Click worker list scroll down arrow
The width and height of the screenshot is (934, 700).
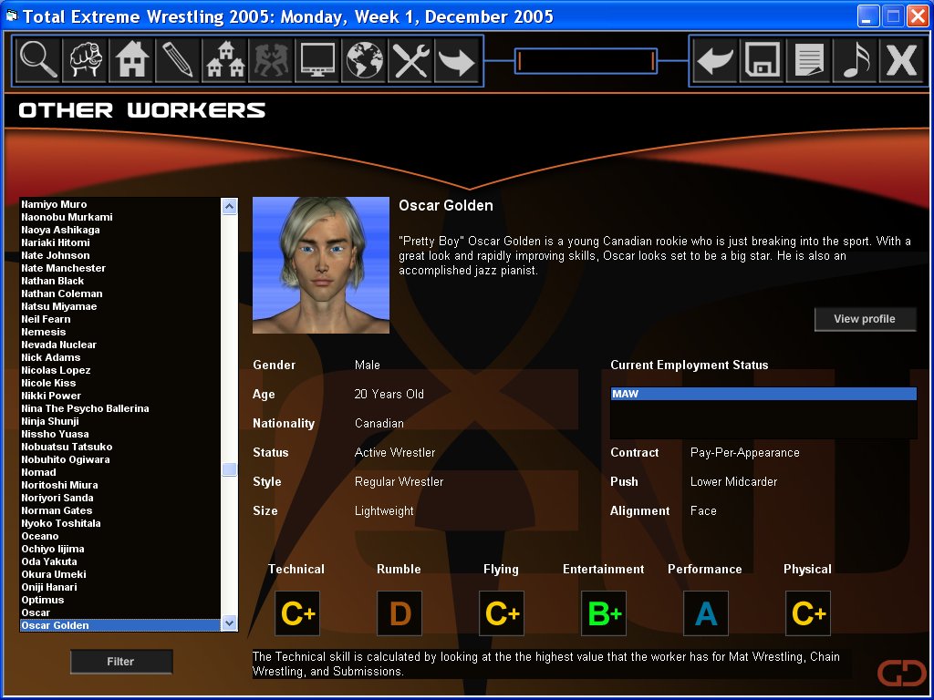[x=229, y=623]
